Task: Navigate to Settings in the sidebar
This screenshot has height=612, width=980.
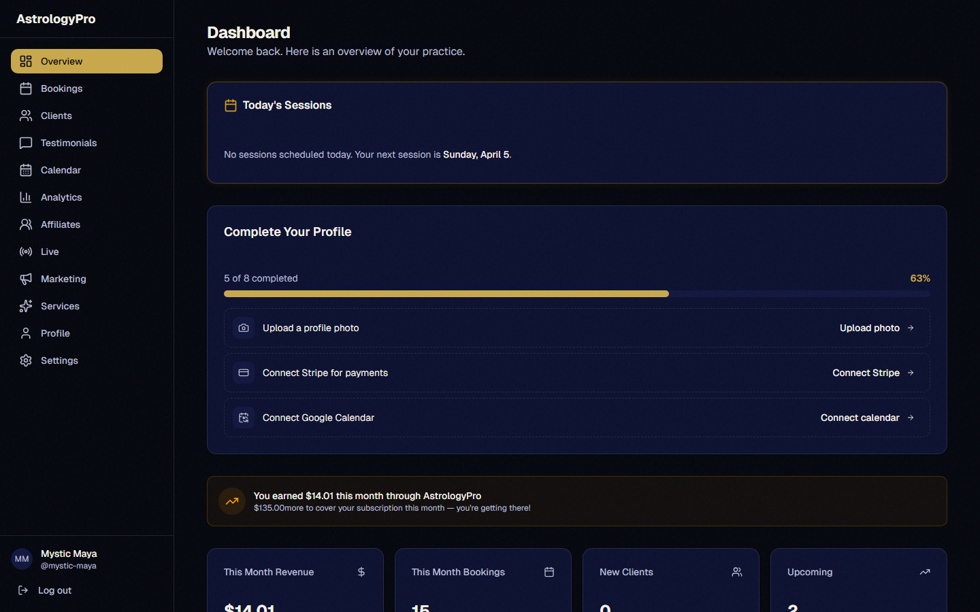Action: coord(59,360)
